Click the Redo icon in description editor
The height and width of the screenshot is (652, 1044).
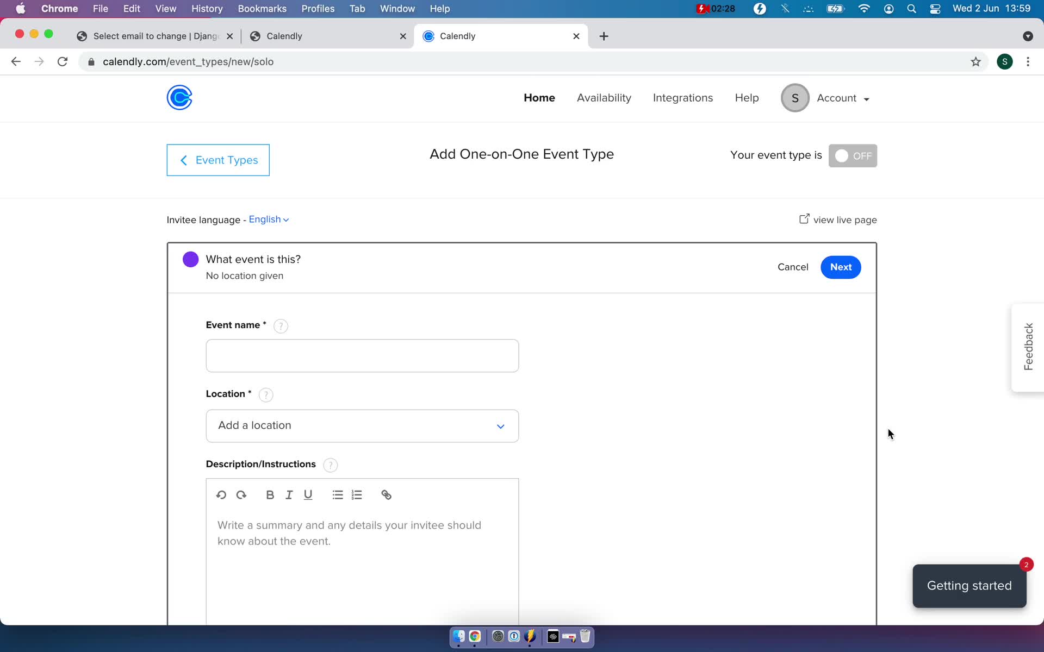[x=241, y=494]
